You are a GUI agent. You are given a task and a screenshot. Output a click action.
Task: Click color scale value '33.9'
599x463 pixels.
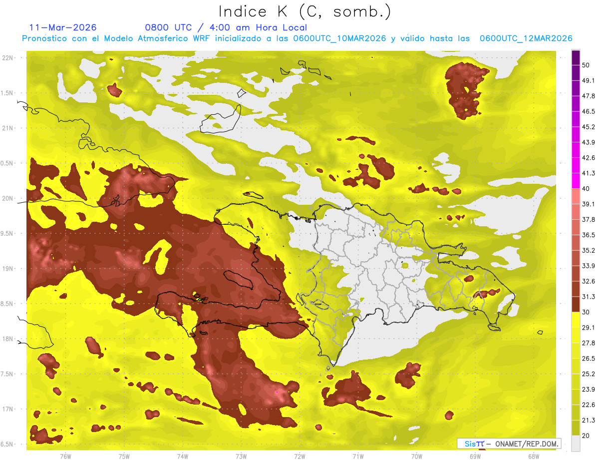pyautogui.click(x=588, y=266)
